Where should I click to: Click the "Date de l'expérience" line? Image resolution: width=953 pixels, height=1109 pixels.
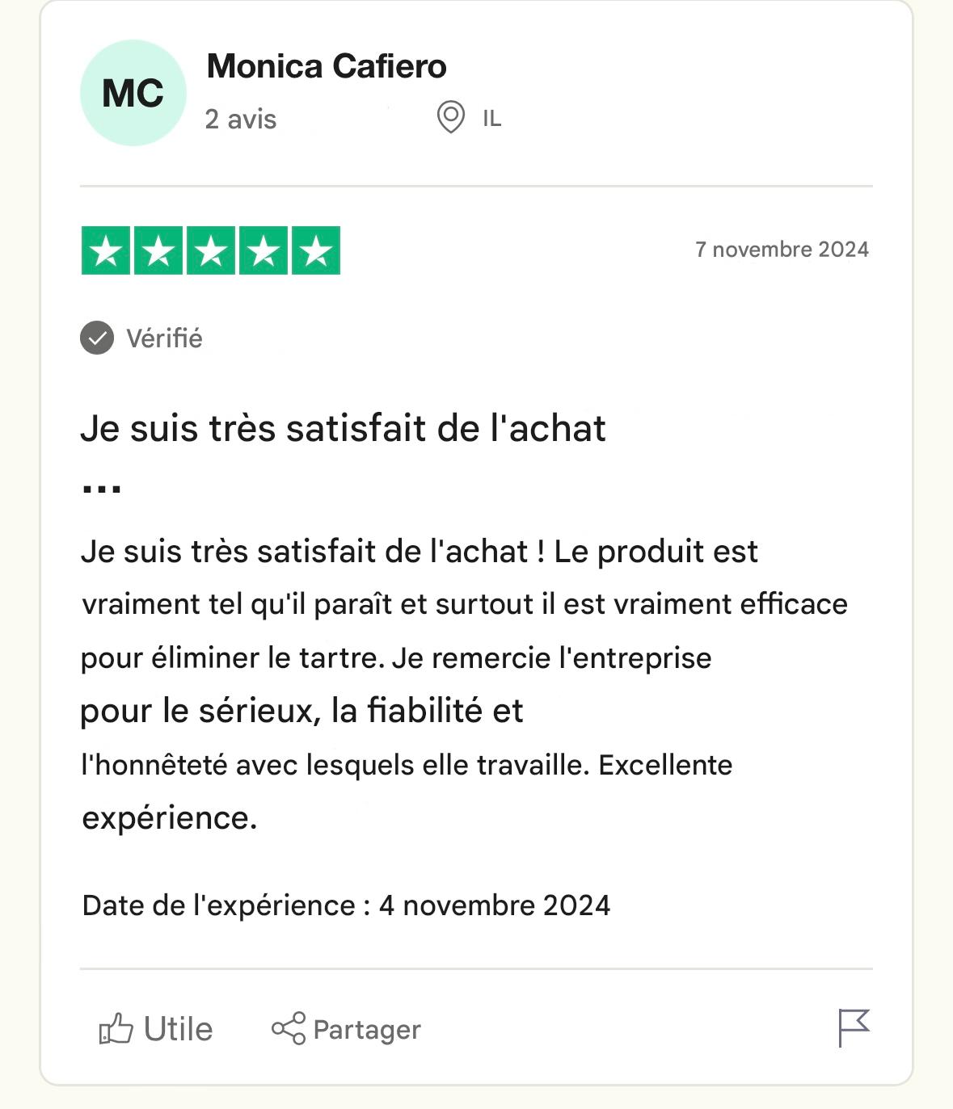(x=346, y=905)
